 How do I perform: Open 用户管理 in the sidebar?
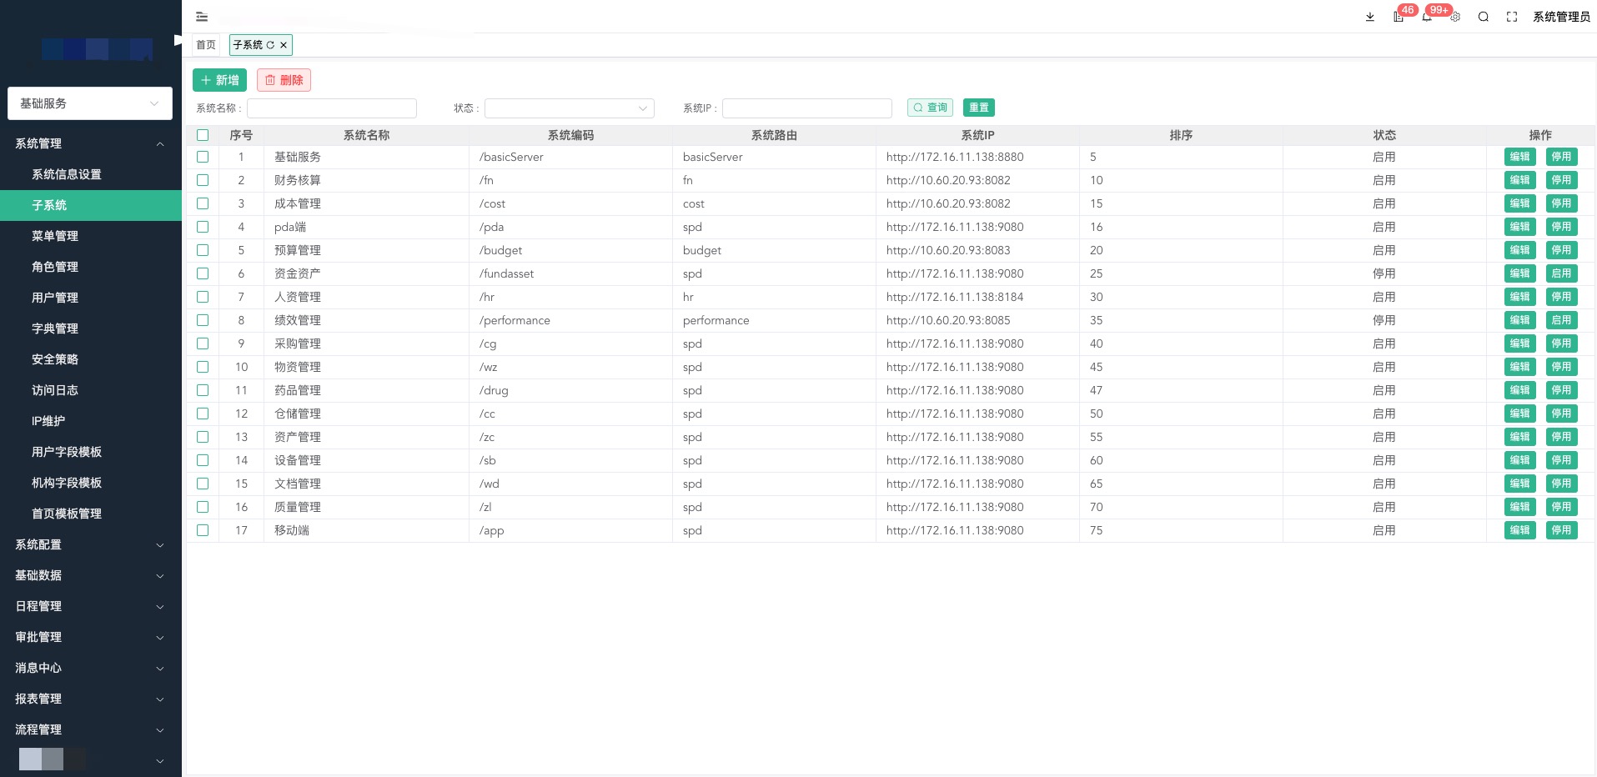click(90, 298)
